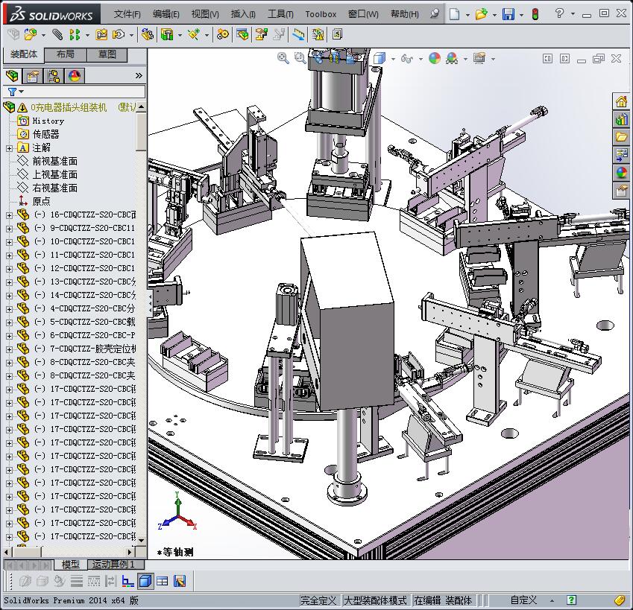Open SolidWorks Resources home tab in task pane
The width and height of the screenshot is (633, 610).
[x=621, y=101]
